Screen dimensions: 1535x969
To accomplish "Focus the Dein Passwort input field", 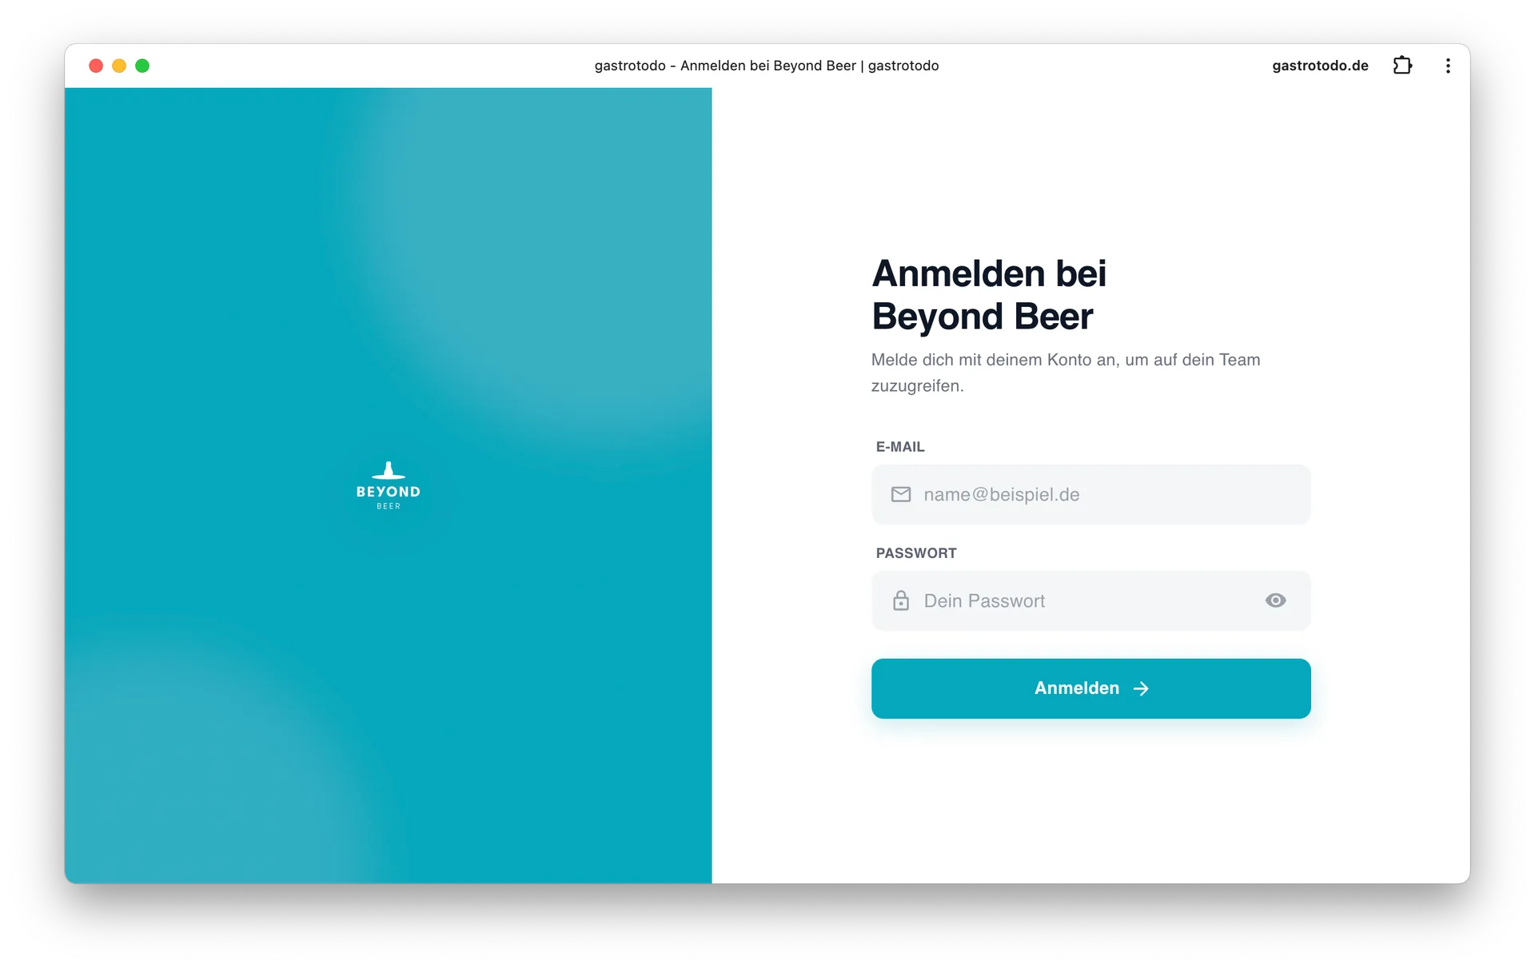I will click(x=1090, y=600).
